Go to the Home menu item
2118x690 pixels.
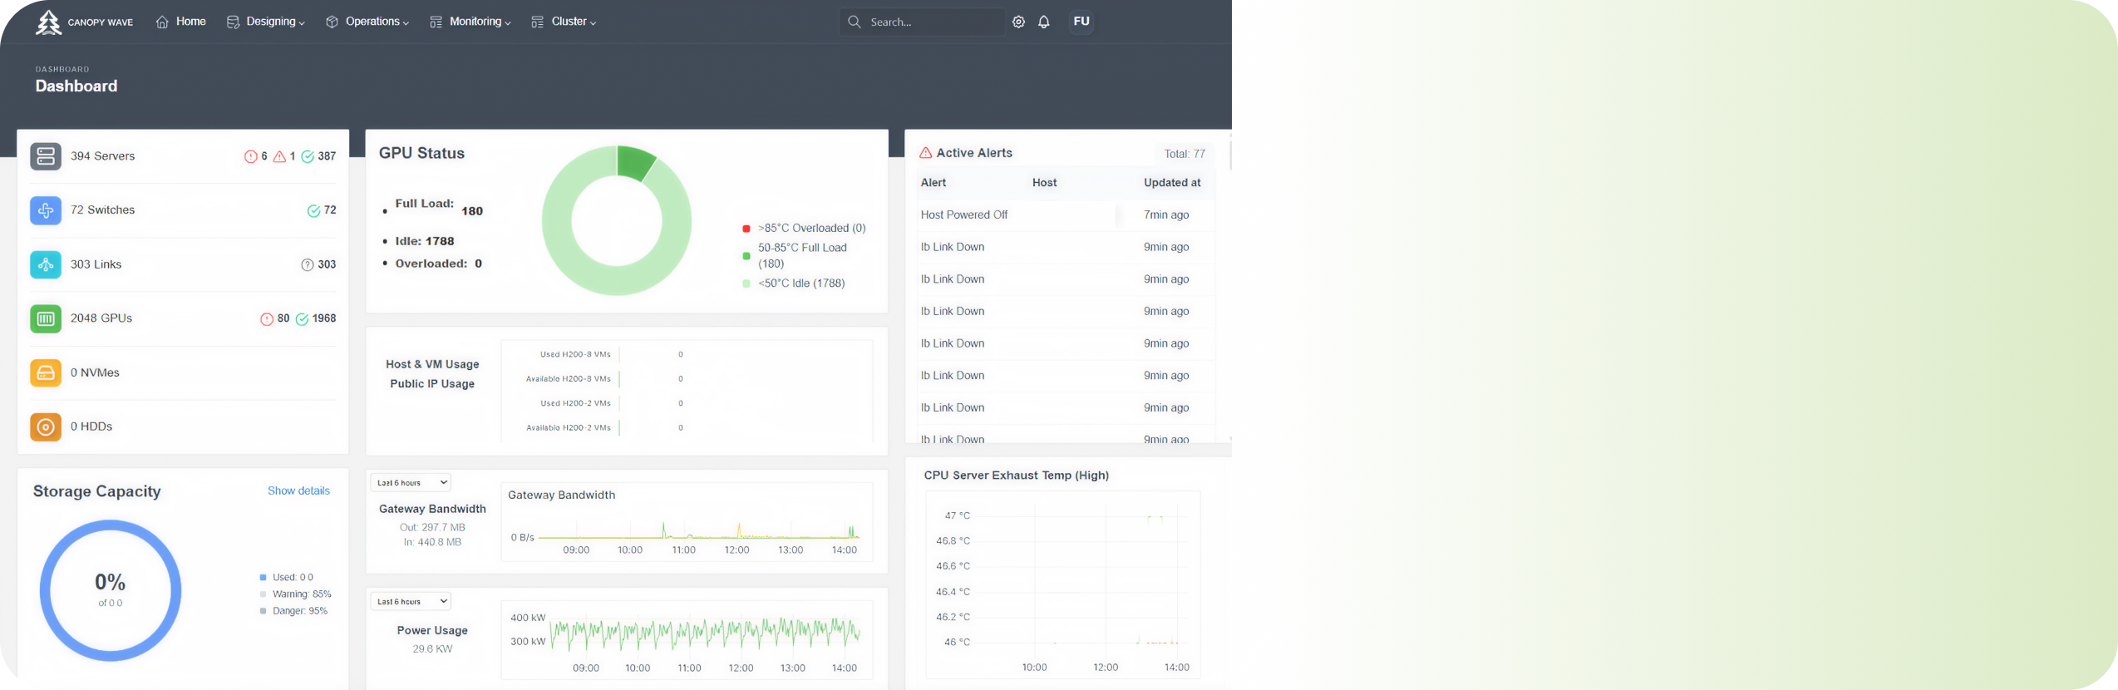(x=181, y=22)
